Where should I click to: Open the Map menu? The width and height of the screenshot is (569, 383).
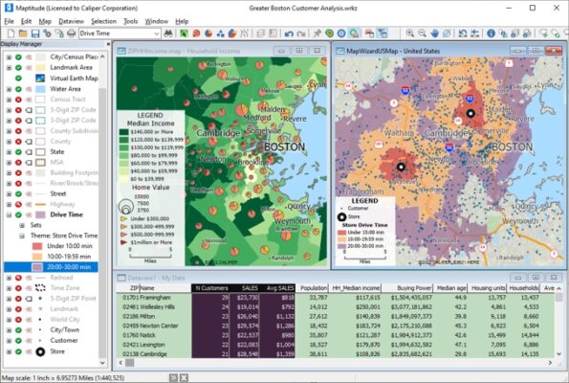pos(45,21)
